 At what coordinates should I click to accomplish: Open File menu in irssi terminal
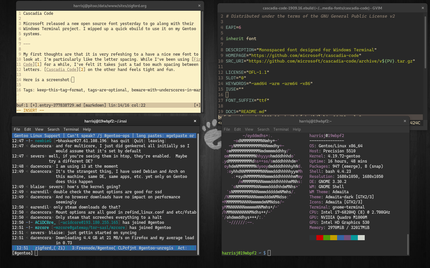[x=17, y=129]
